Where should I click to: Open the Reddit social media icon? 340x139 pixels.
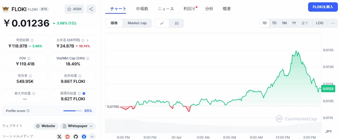point(67,136)
